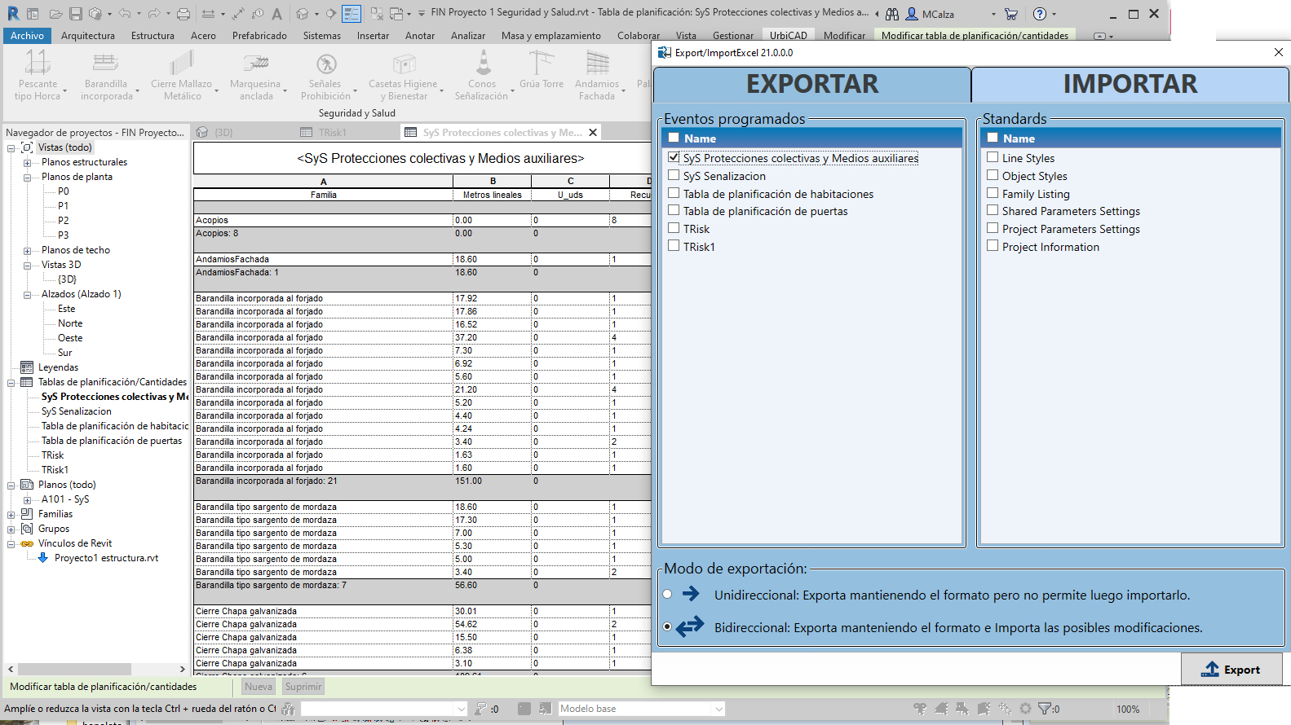Open the Modelo base dropdown
Screen dimensions: 1291x725
pos(718,709)
